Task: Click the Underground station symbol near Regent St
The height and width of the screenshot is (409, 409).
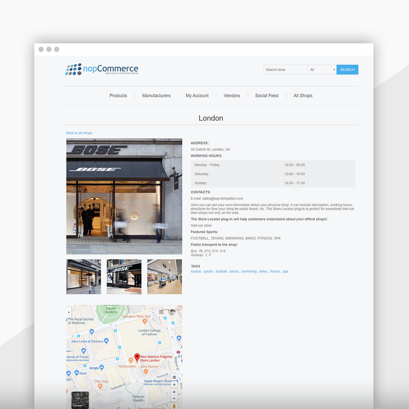Action: [x=178, y=352]
